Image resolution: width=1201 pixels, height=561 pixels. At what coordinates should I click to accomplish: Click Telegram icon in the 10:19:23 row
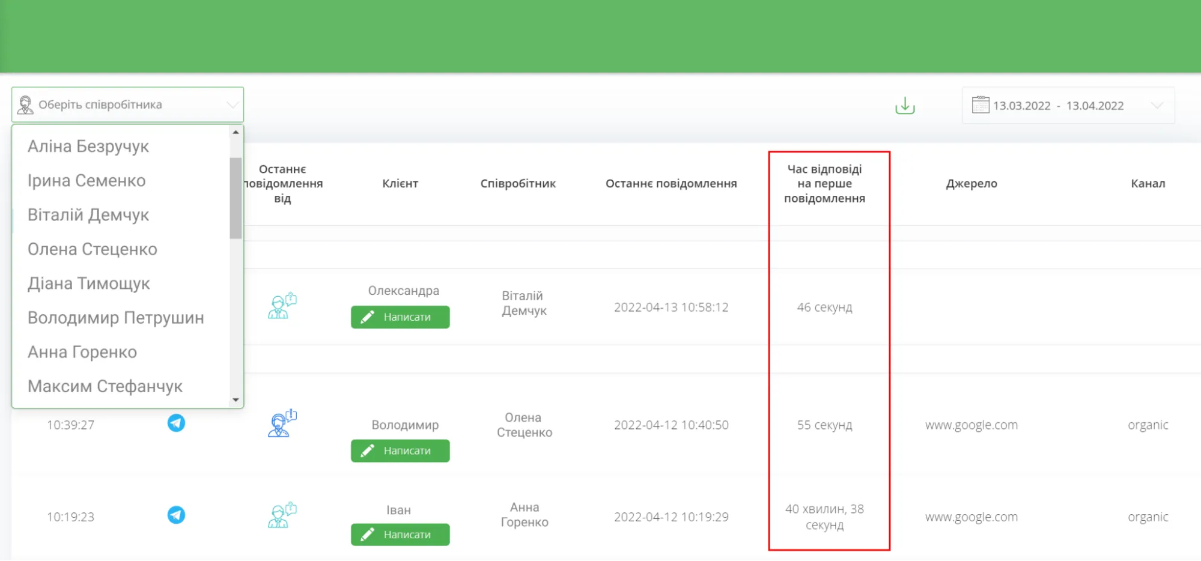176,515
